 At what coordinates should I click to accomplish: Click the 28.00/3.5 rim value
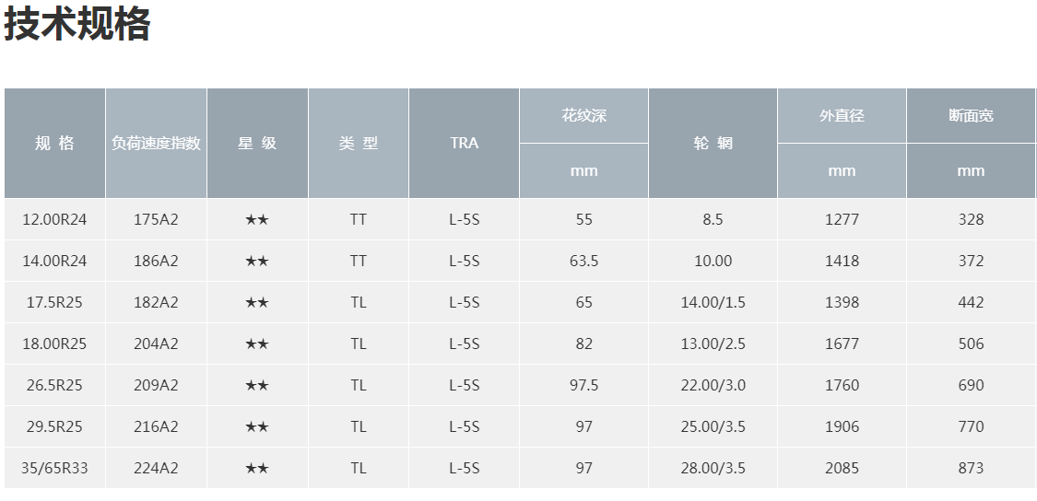pos(713,468)
